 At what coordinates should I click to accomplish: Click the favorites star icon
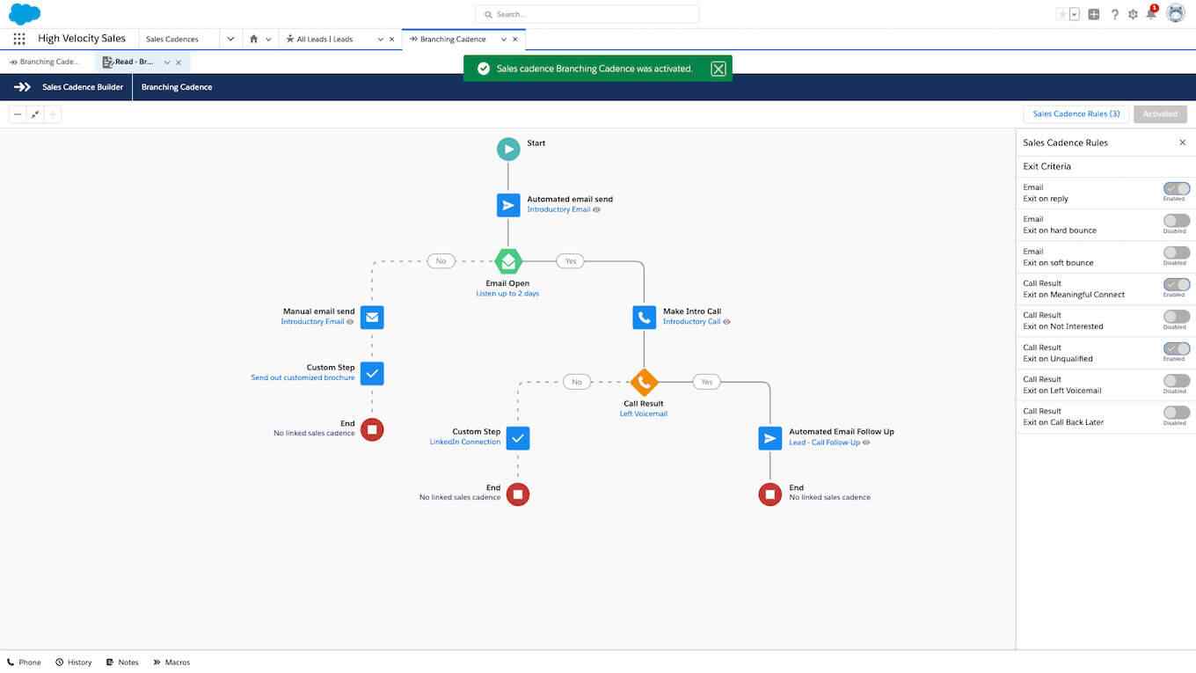(x=1062, y=14)
